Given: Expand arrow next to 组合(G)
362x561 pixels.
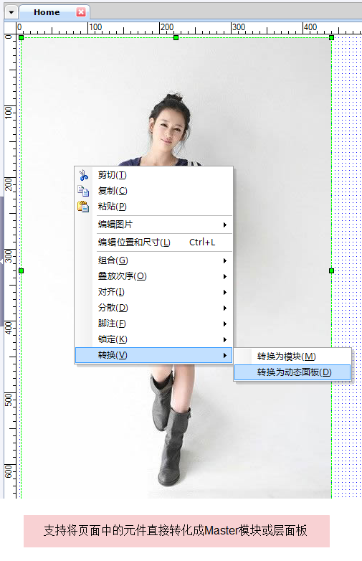Looking at the screenshot, I should point(225,260).
